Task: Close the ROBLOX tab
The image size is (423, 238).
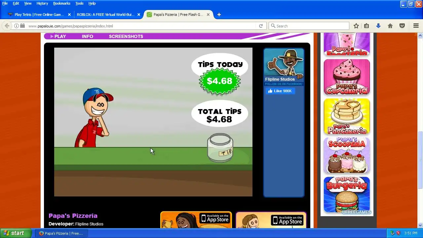Action: (x=139, y=15)
